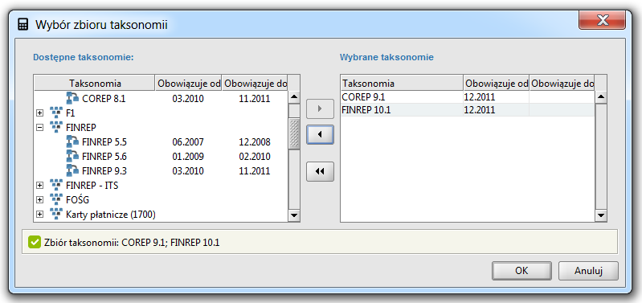Click 02.2010 end date of FINREP 5.6
Screen dimensions: 642x303
255,157
